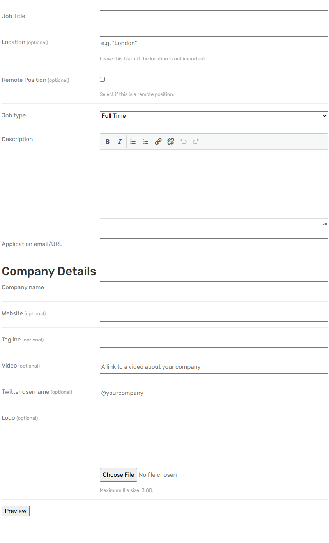Click the insert link icon

point(158,142)
